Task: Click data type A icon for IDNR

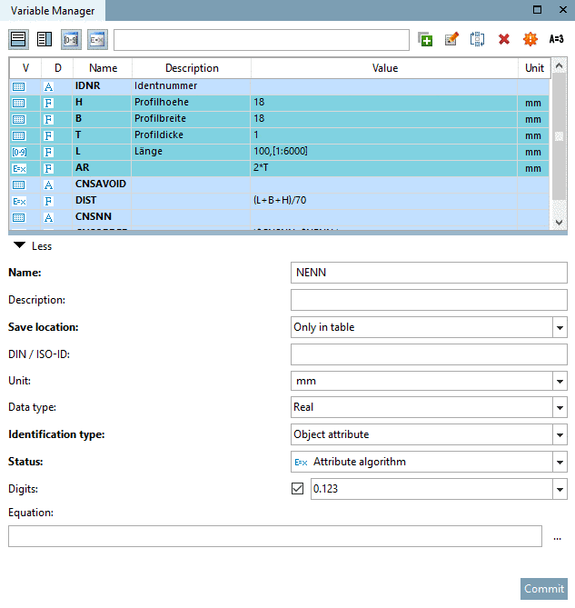Action: pyautogui.click(x=48, y=86)
